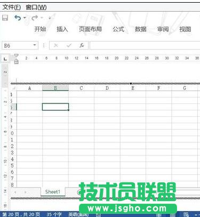This screenshot has height=217, width=200.
Task: Click the Redo arrow icon
Action: coord(35,18)
